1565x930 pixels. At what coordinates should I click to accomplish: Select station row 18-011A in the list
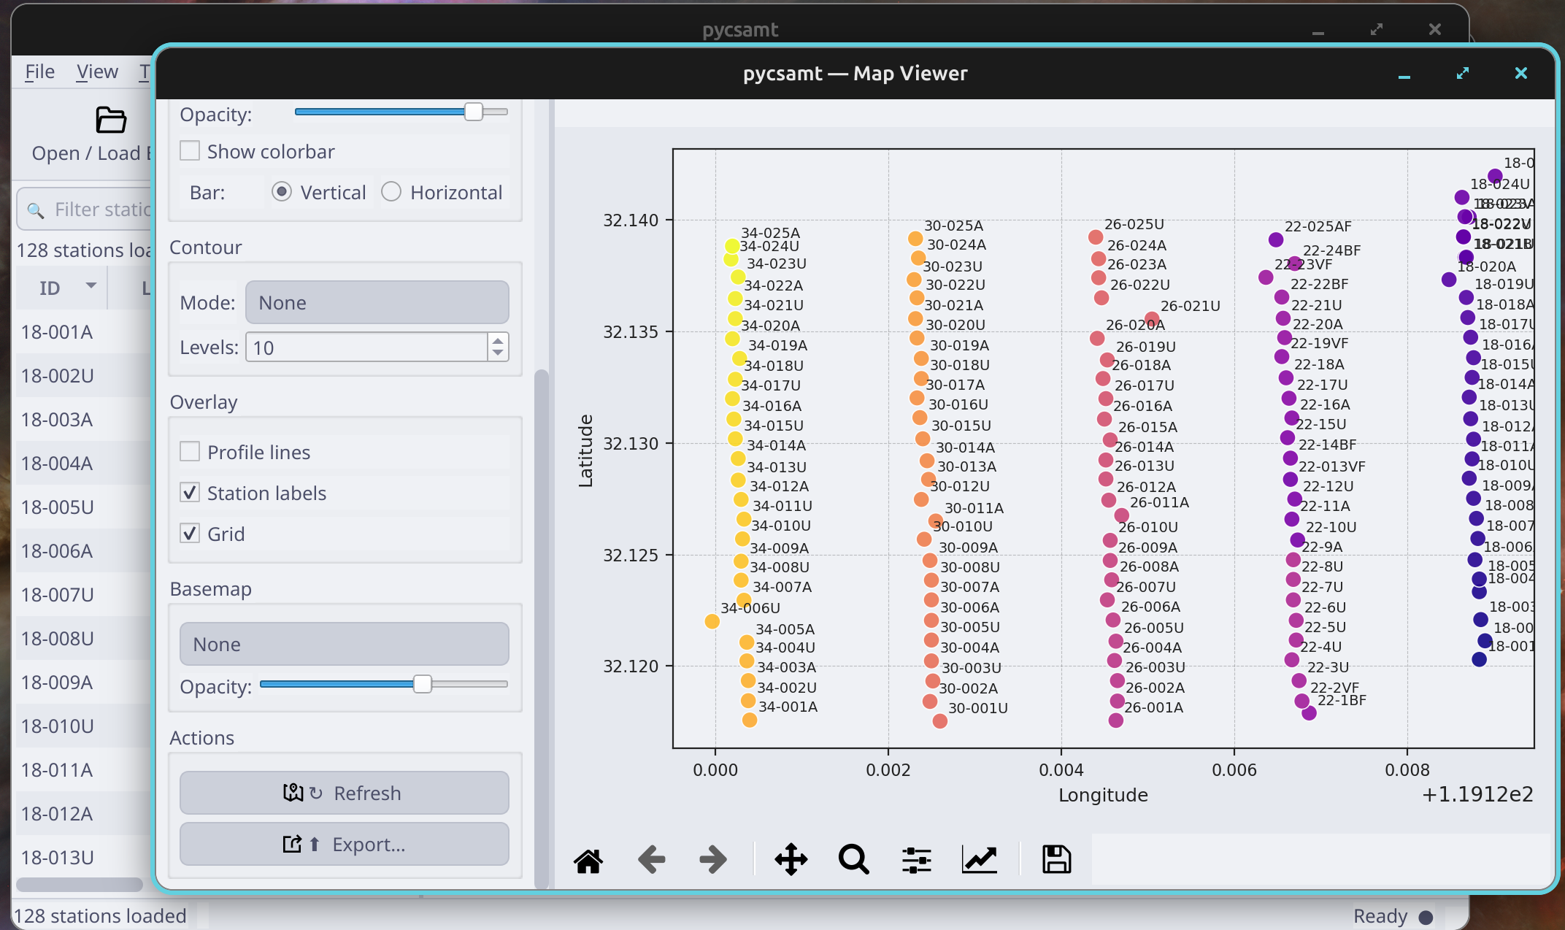(83, 770)
